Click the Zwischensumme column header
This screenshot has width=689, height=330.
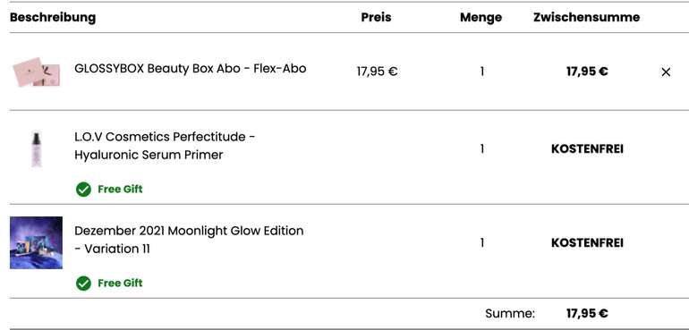click(587, 18)
